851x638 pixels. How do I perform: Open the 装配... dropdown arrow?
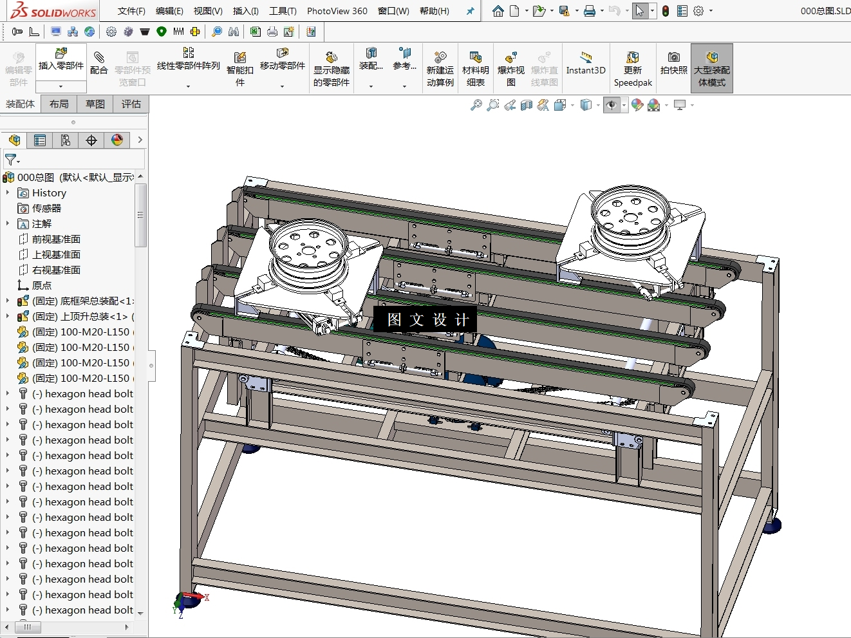[371, 86]
